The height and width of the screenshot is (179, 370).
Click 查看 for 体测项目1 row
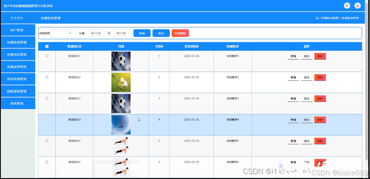click(293, 56)
